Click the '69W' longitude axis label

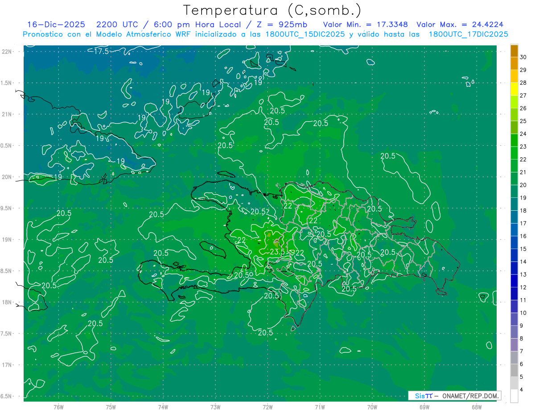click(424, 407)
